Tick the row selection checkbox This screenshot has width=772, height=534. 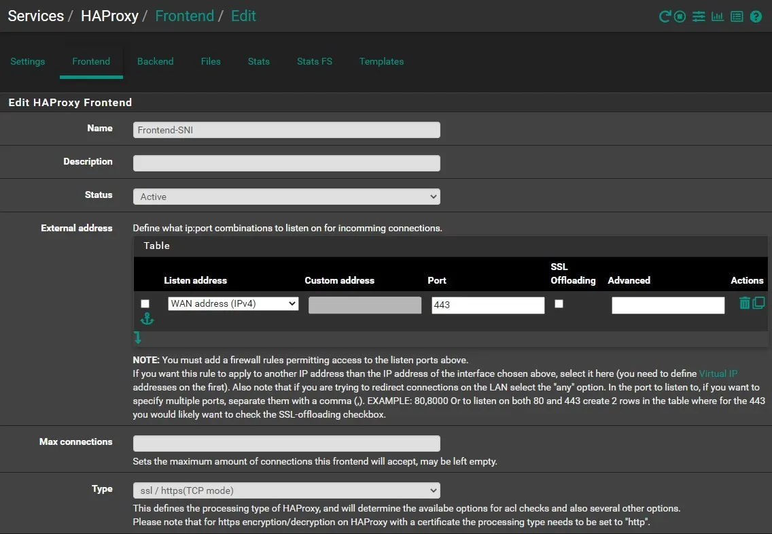point(145,304)
